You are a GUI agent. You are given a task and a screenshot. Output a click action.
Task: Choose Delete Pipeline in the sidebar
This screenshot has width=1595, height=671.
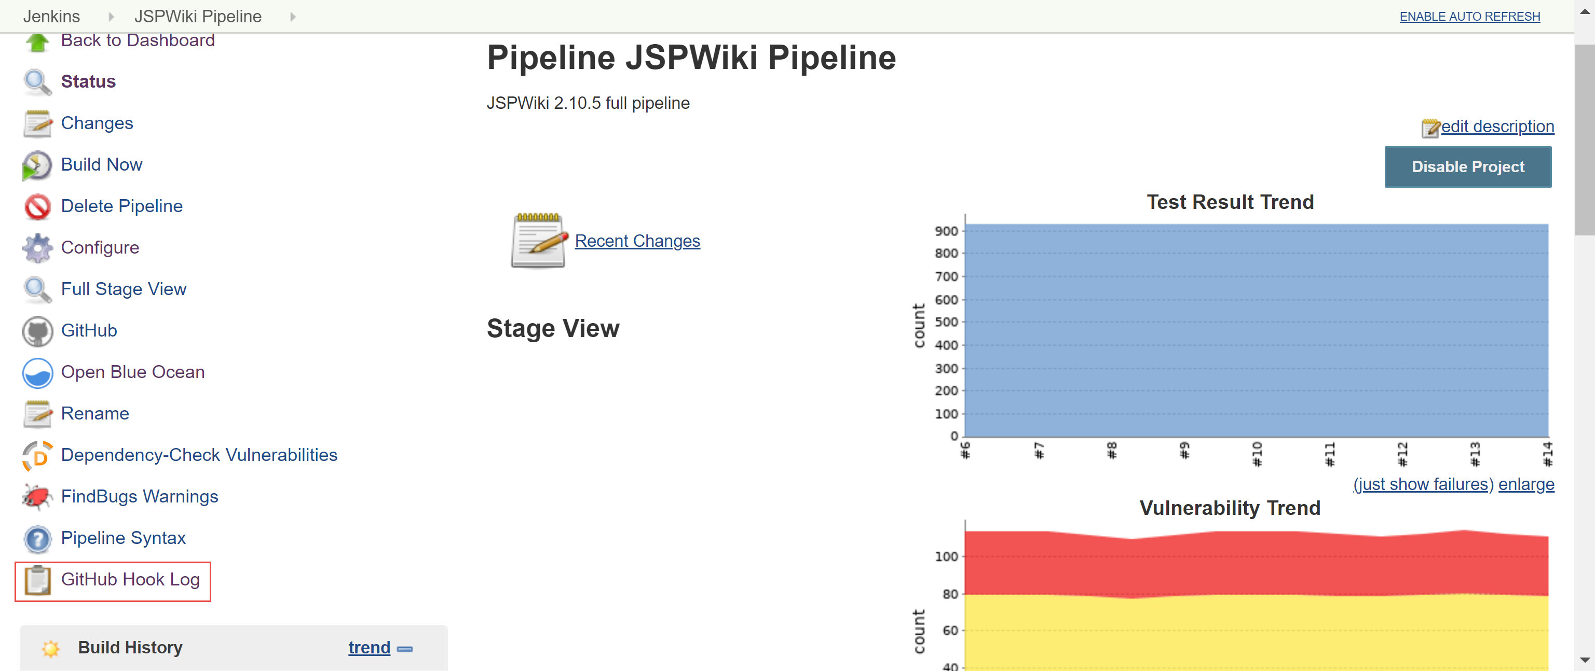click(121, 206)
